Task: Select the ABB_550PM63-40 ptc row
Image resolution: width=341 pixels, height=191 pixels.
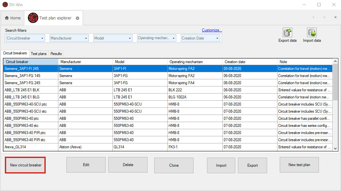Action: (168, 118)
